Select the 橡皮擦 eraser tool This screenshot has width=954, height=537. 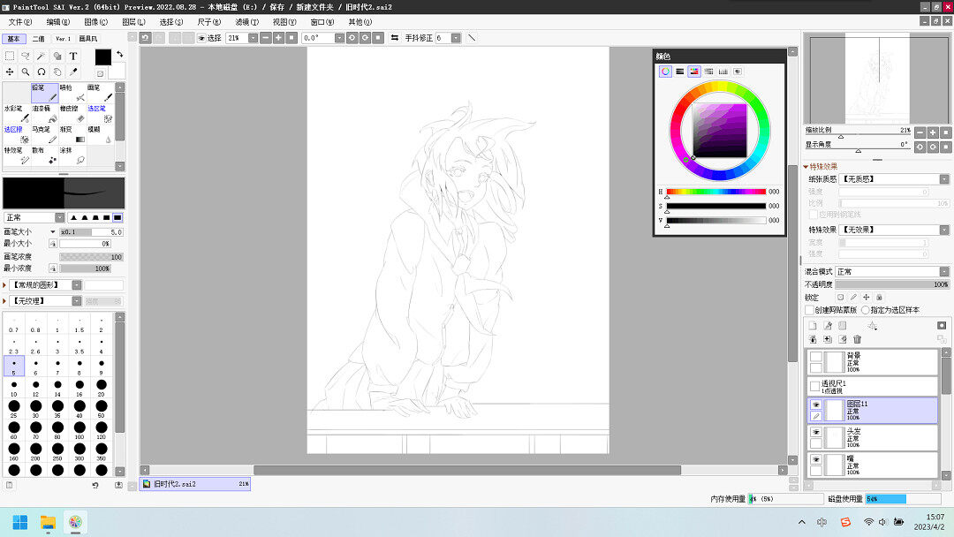(71, 114)
